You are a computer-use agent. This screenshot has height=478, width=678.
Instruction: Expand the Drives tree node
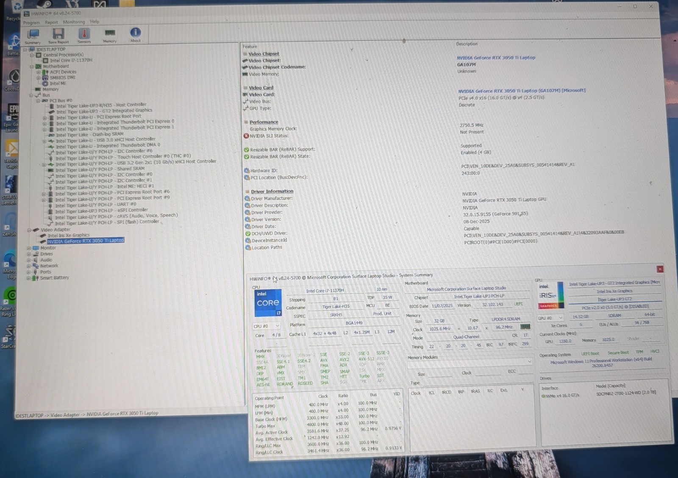point(29,254)
